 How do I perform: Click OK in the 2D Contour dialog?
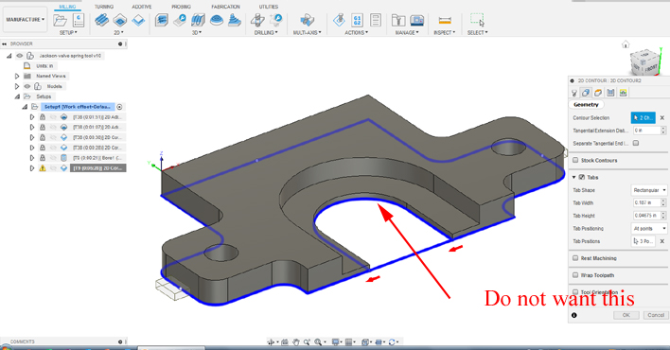click(626, 315)
